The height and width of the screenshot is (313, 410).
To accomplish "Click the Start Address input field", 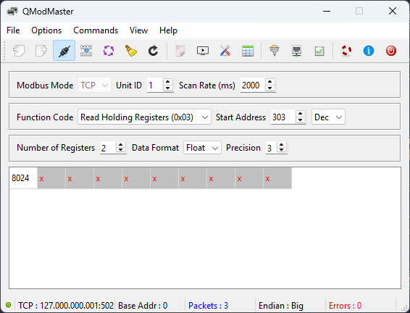I will point(283,117).
